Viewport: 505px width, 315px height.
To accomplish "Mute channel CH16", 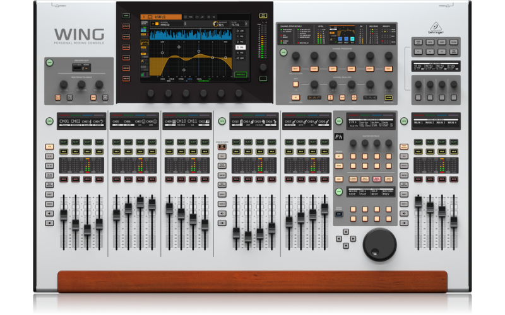I will 272,180.
